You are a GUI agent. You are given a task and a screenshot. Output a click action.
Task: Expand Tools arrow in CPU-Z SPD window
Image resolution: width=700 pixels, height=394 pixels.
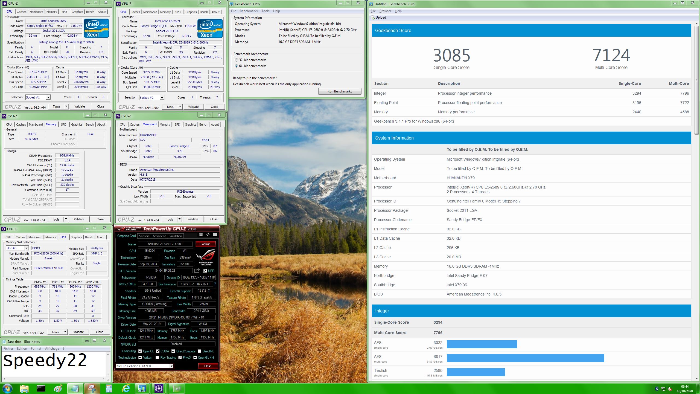(x=65, y=332)
